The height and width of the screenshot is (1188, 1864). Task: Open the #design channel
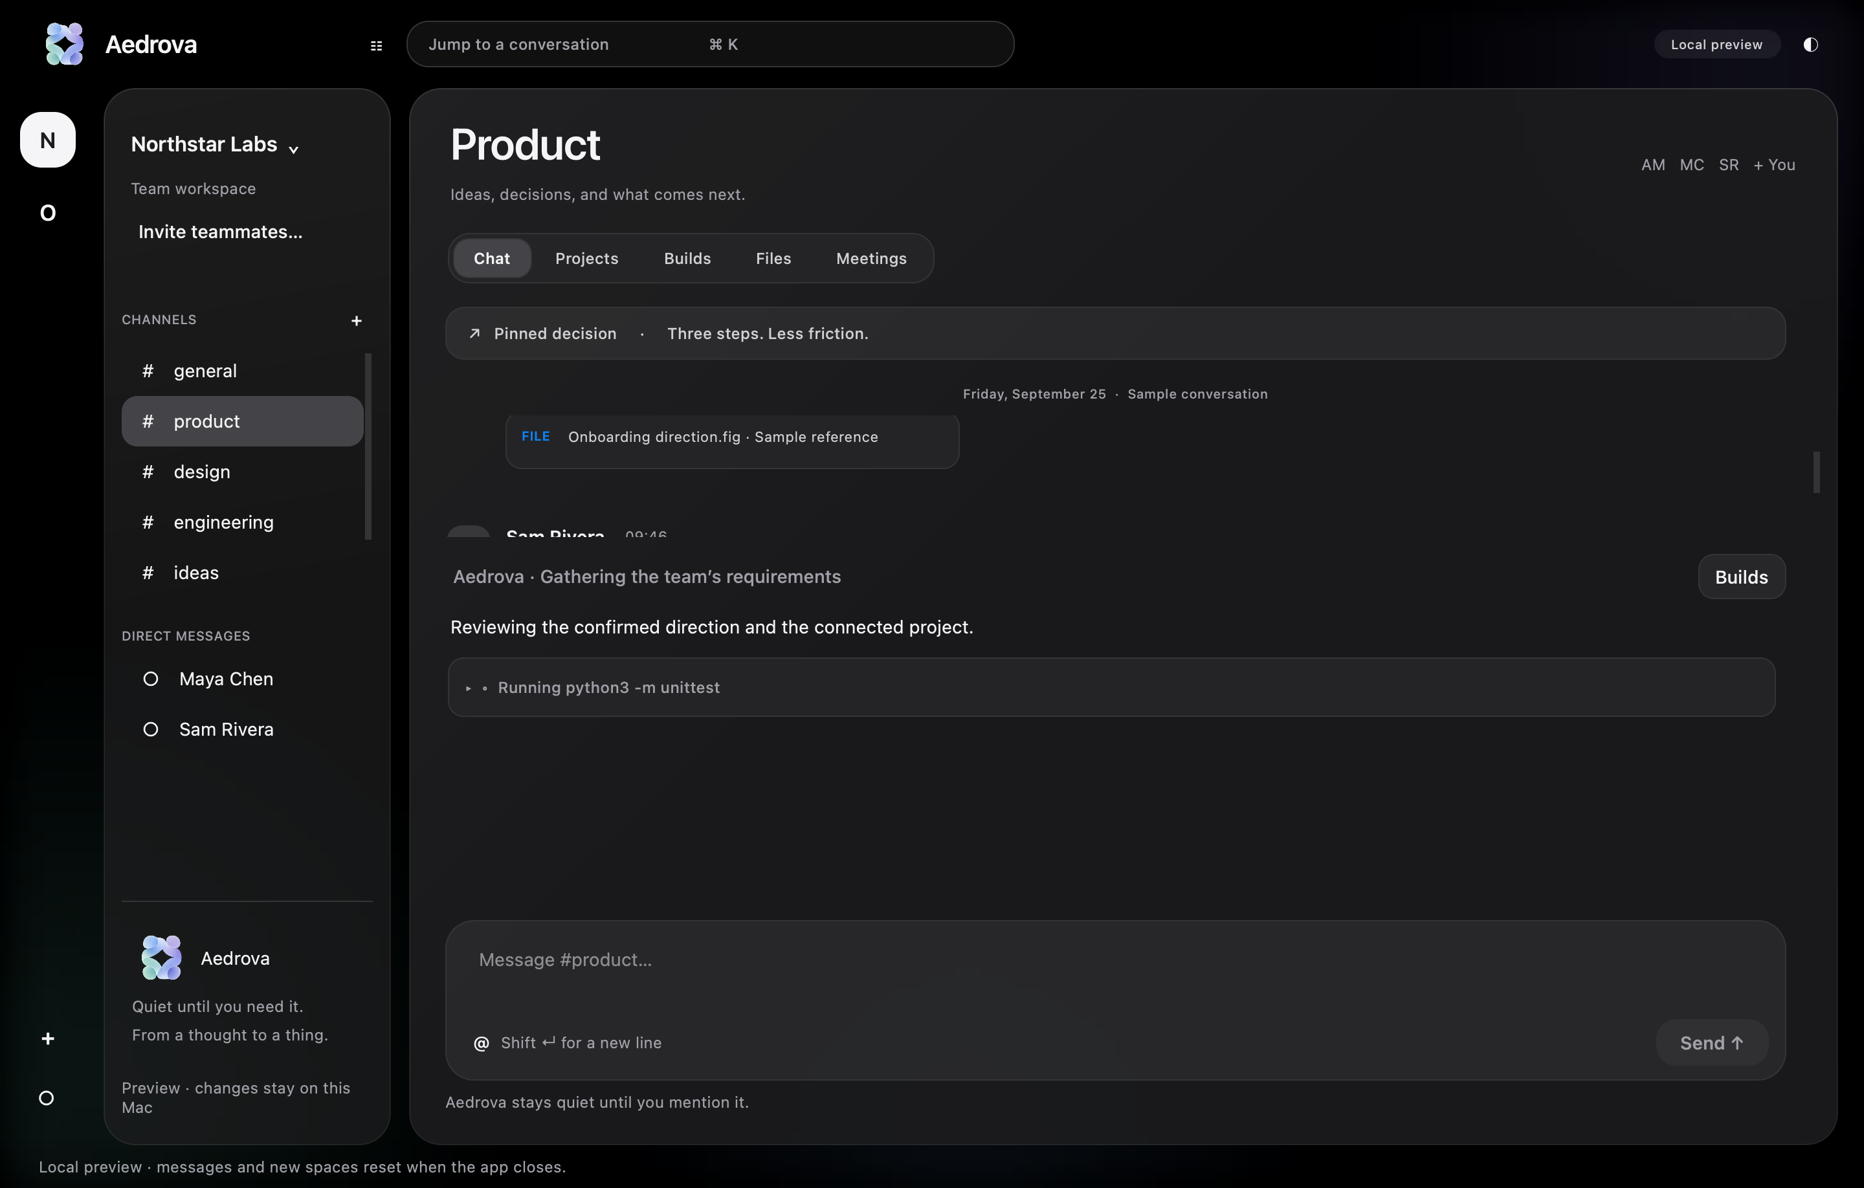[242, 471]
